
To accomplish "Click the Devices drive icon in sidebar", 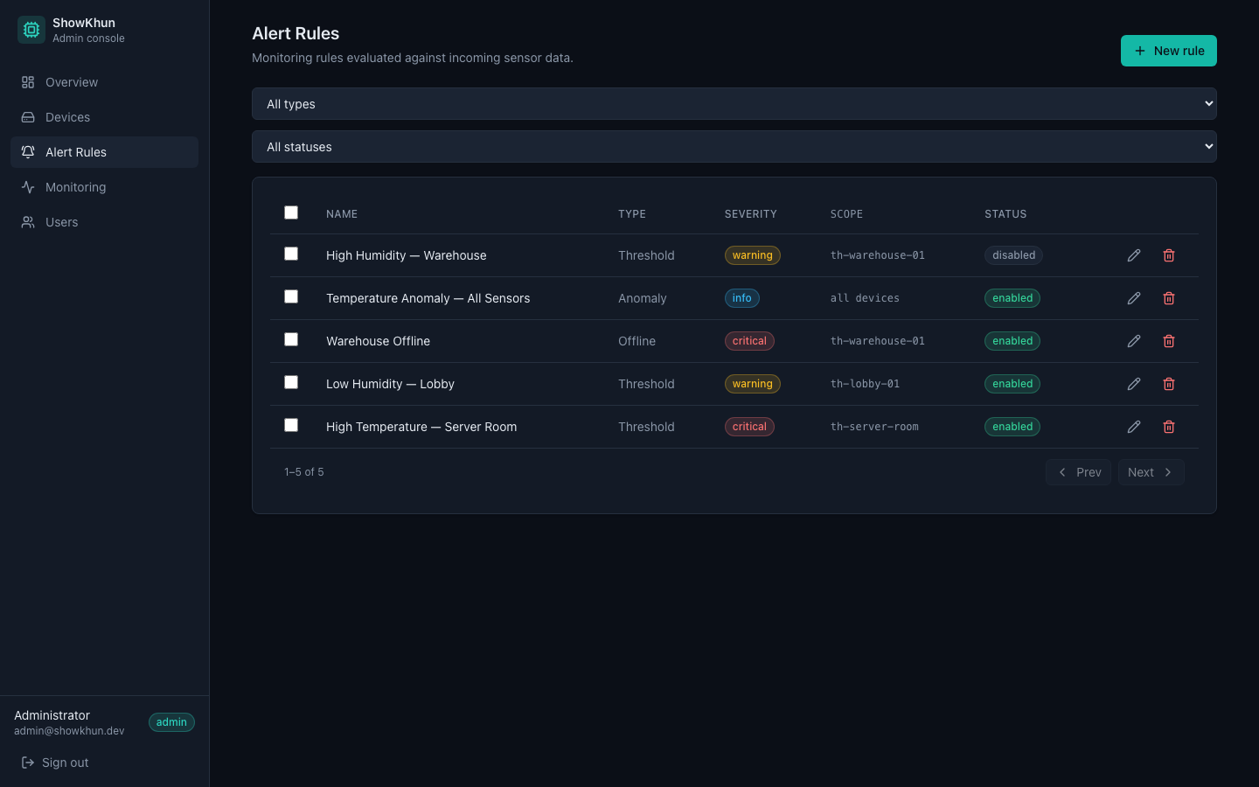I will [x=28, y=117].
